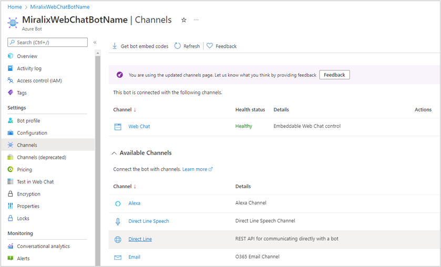
Task: Click Feedback in the toolbar
Action: [x=226, y=46]
